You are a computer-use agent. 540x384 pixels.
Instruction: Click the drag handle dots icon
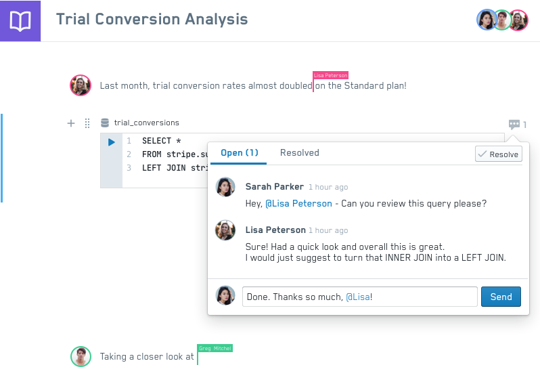[87, 123]
